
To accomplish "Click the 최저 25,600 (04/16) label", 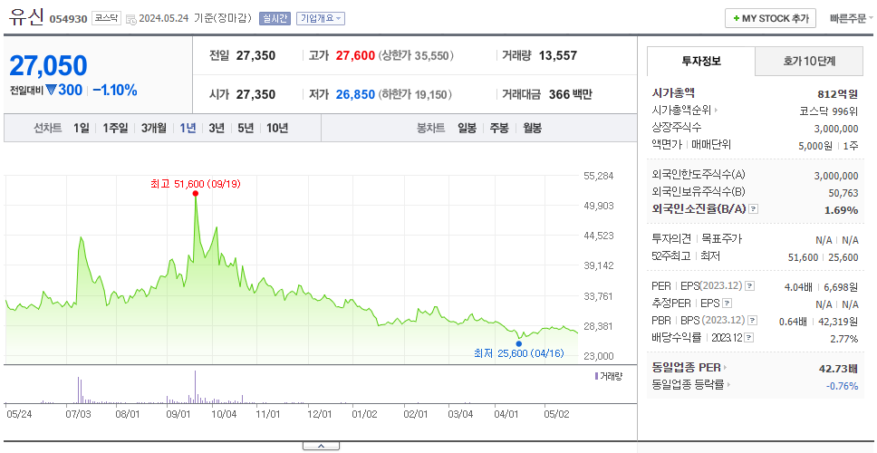I will (519, 353).
